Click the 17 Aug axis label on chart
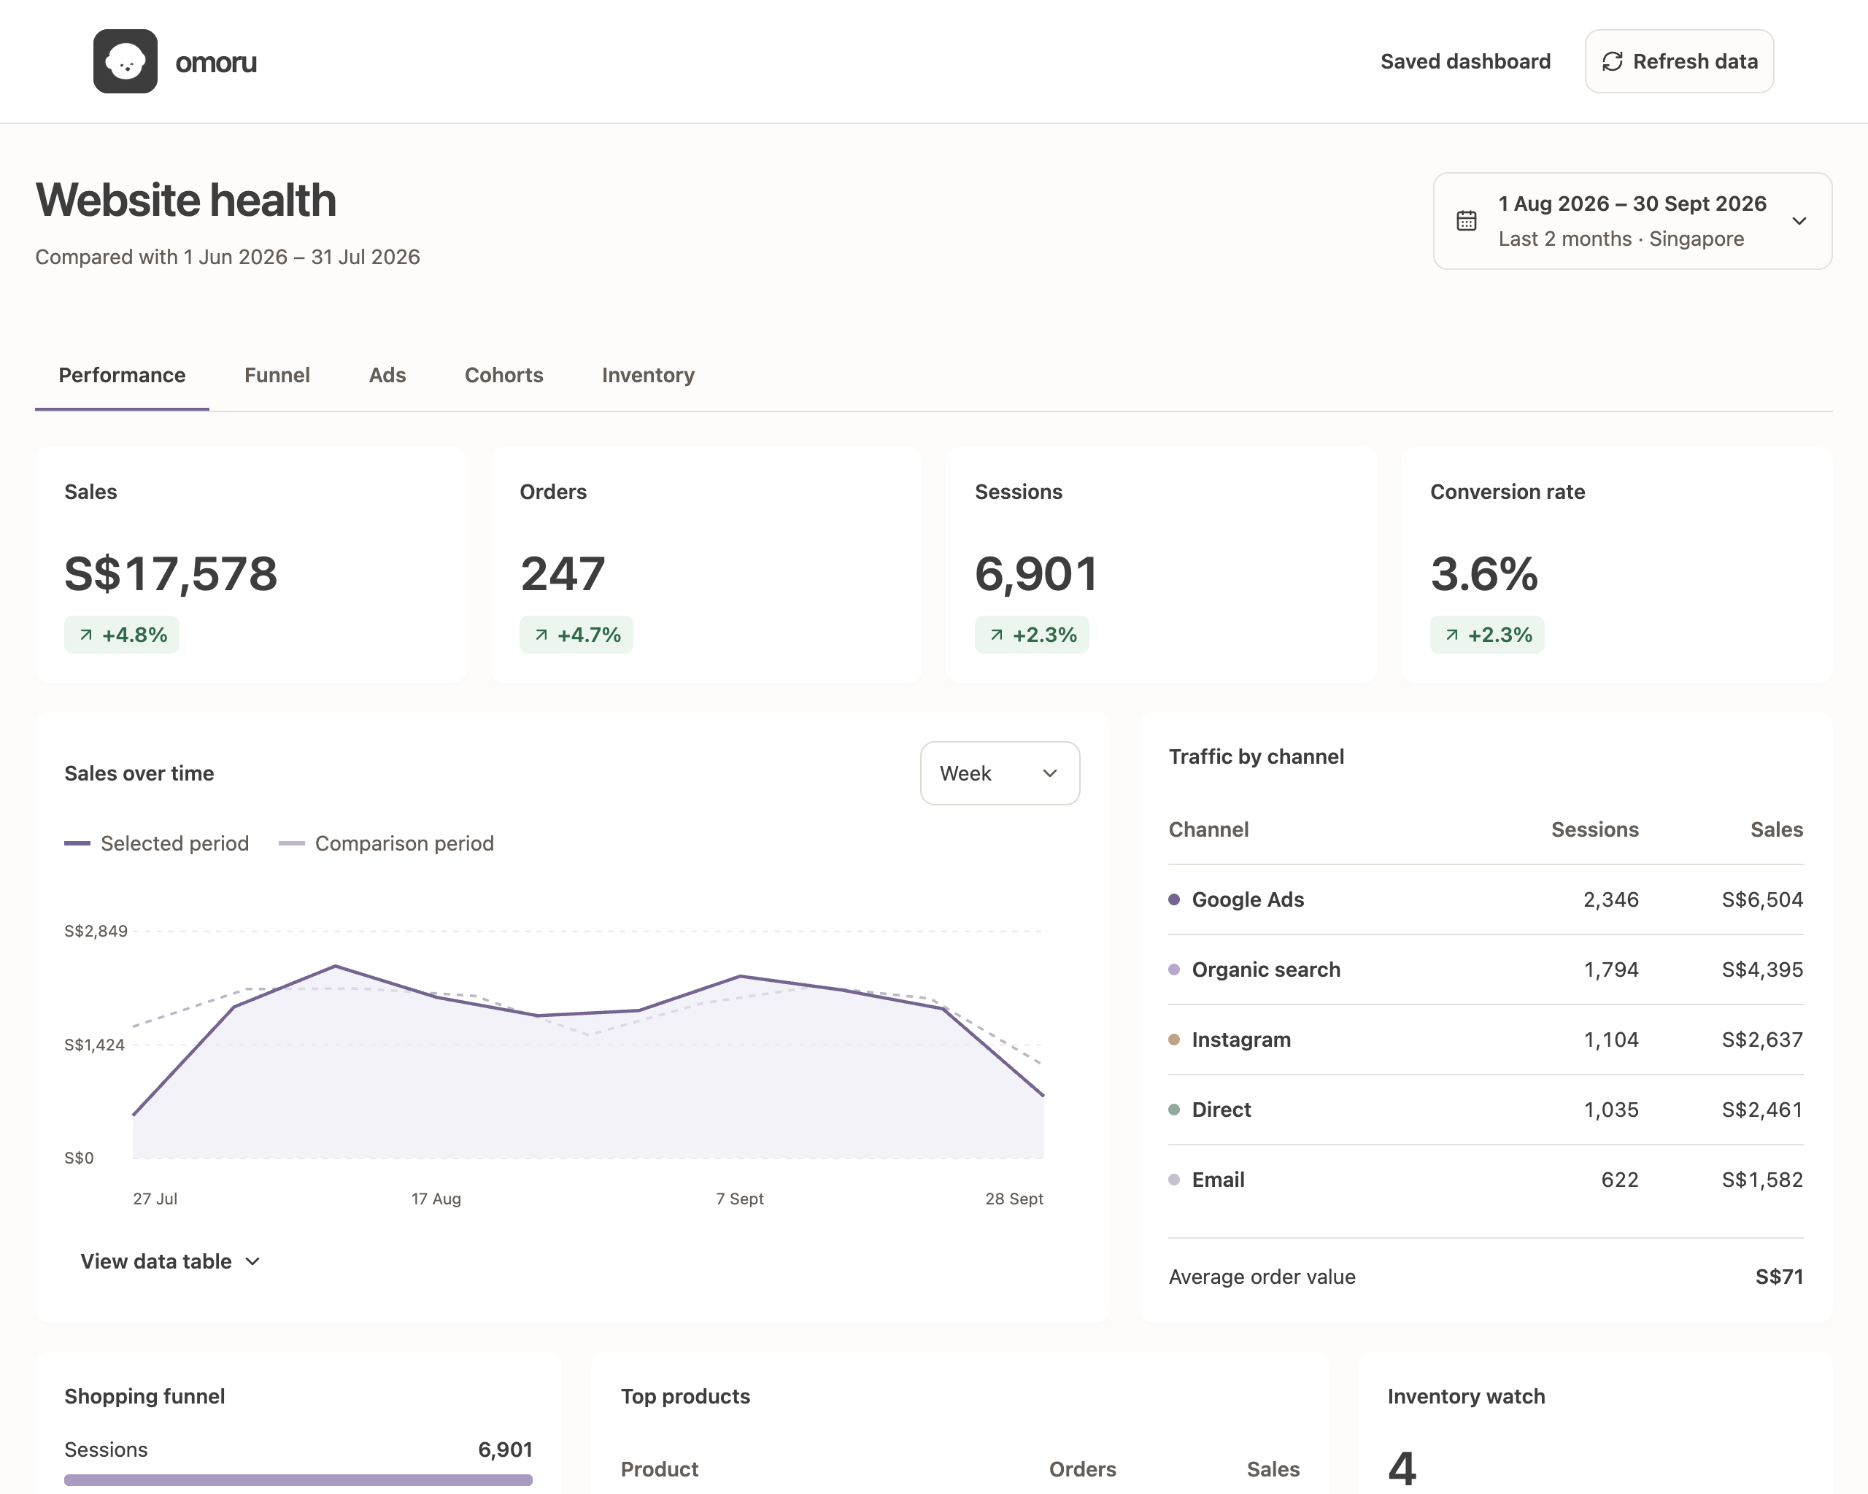The width and height of the screenshot is (1868, 1494). pos(436,1199)
